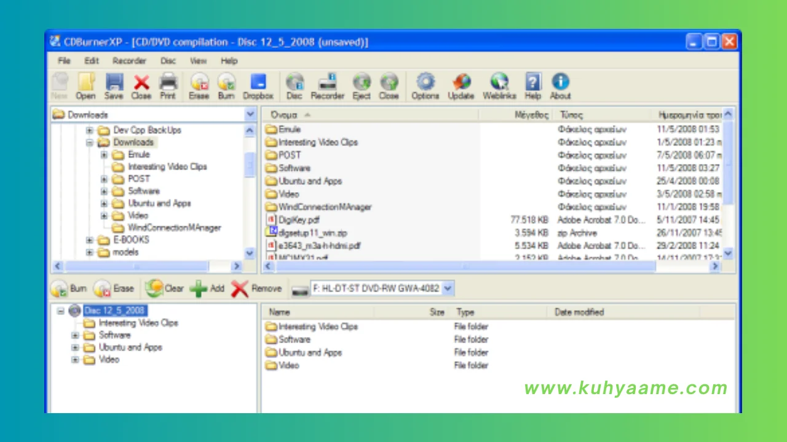Expand the POST tree node

click(x=105, y=179)
